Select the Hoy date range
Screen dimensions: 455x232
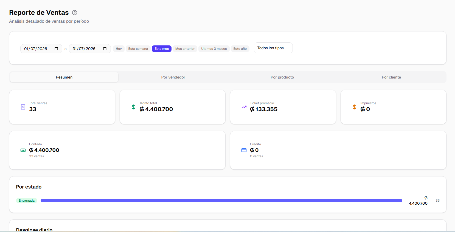coord(119,49)
